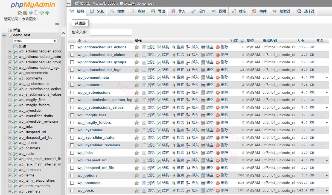Switch to the 搜索 tab
This screenshot has height=195, width=332.
click(x=118, y=11)
